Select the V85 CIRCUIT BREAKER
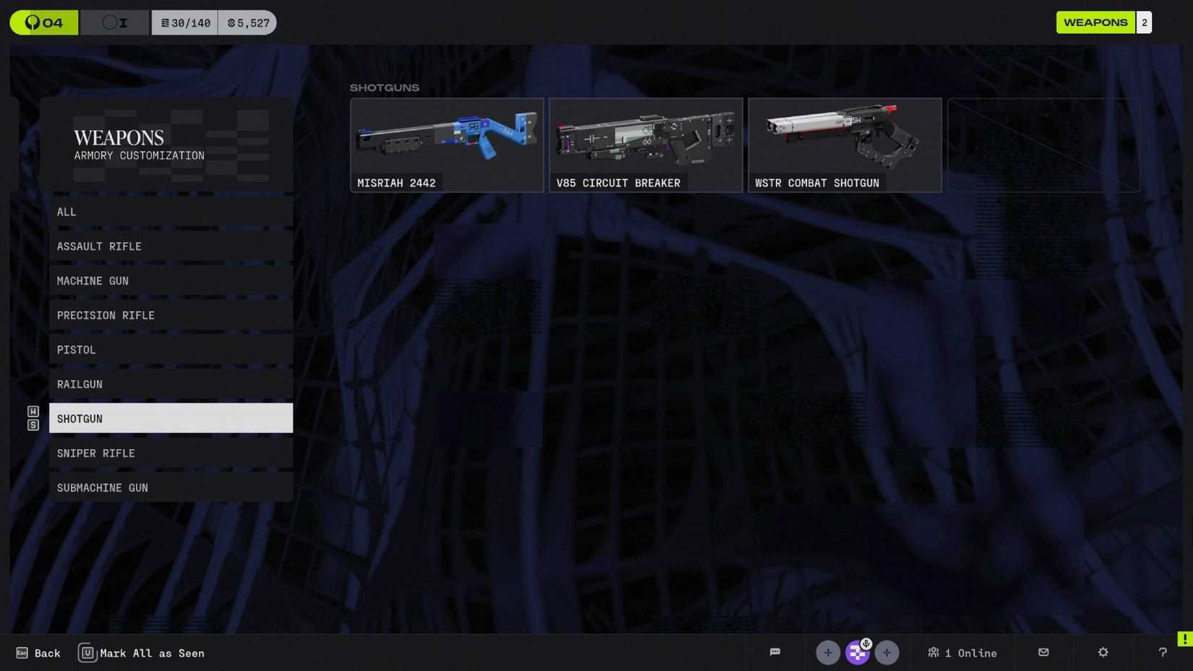1193x671 pixels. [646, 145]
